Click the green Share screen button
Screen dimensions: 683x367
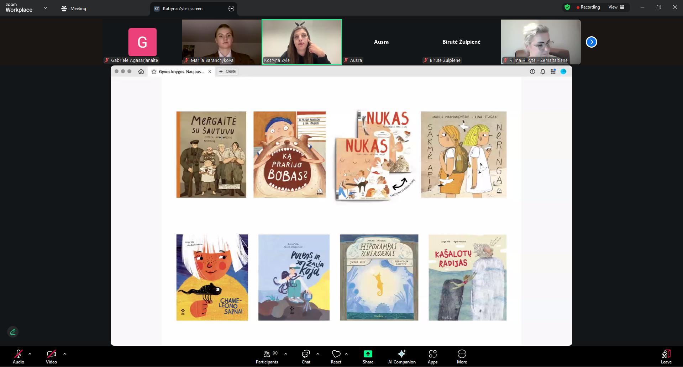[x=368, y=357]
